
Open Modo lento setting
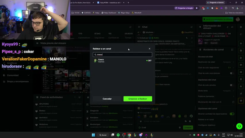[x=216, y=91]
